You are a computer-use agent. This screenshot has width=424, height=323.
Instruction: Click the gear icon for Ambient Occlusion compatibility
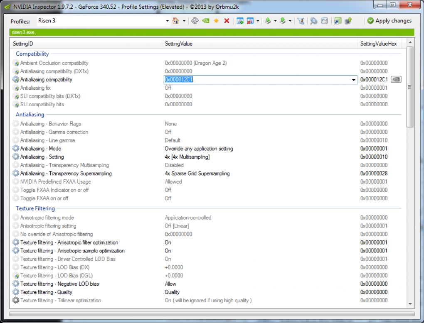pyautogui.click(x=16, y=63)
